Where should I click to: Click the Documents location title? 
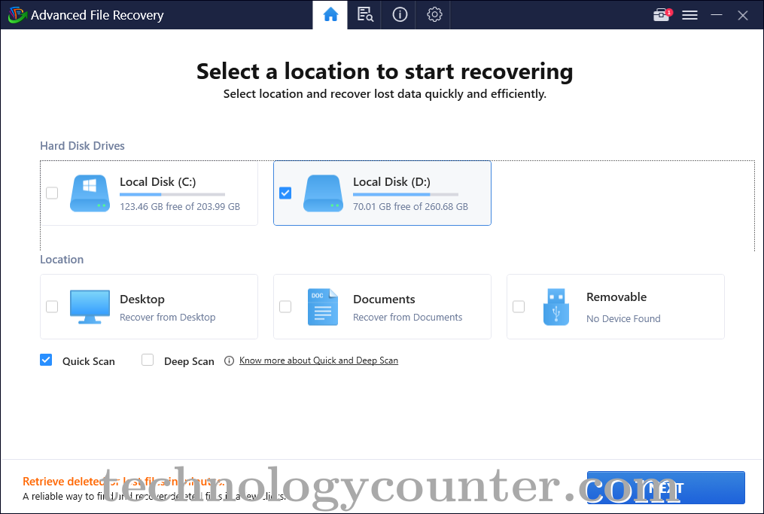point(384,299)
